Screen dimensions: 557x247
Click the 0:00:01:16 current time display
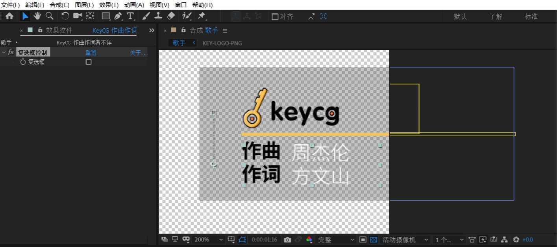(x=265, y=240)
